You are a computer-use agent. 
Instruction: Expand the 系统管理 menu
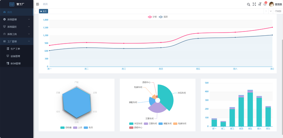17,19
